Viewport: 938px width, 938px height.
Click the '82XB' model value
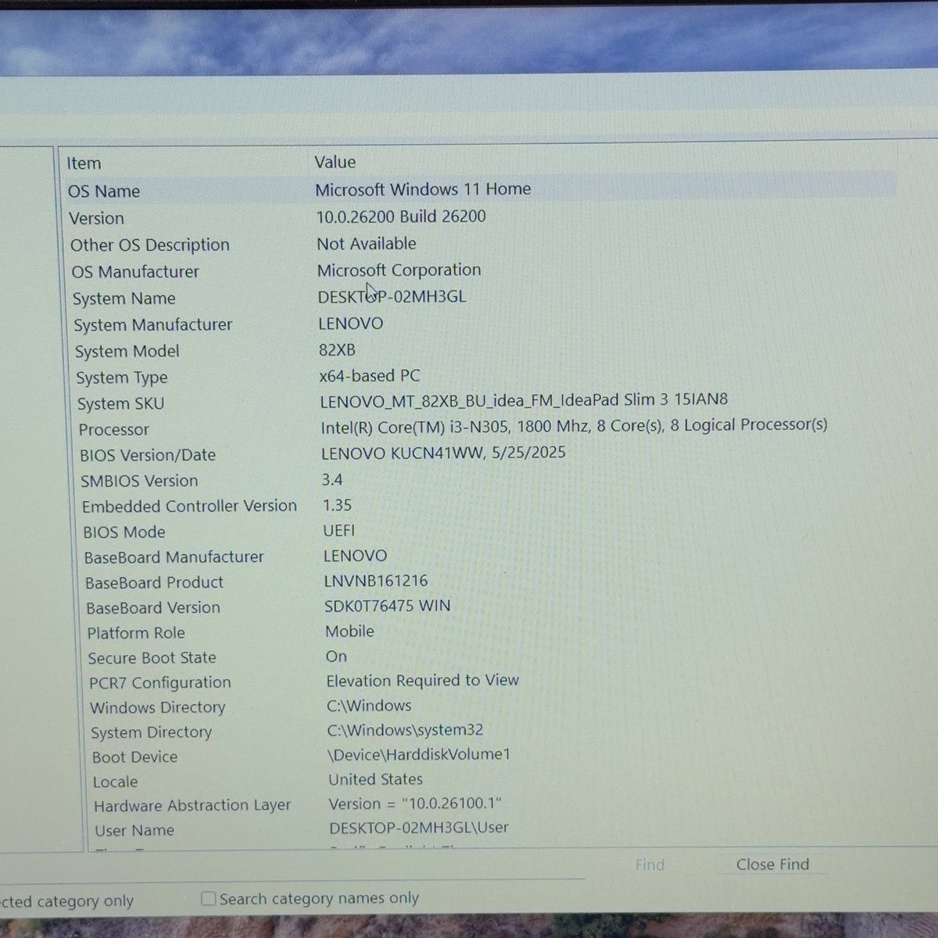(337, 349)
